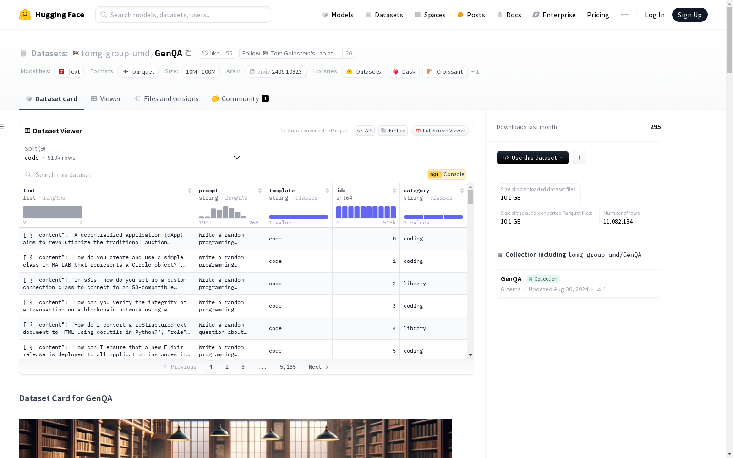Click Log In
Screen dimensions: 733x458
pyautogui.click(x=655, y=15)
